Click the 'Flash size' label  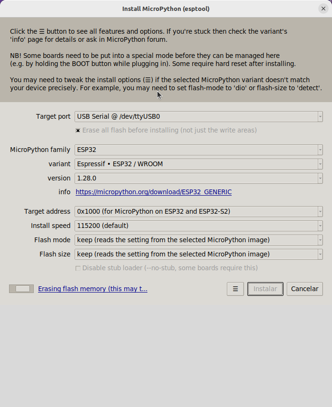coord(55,255)
